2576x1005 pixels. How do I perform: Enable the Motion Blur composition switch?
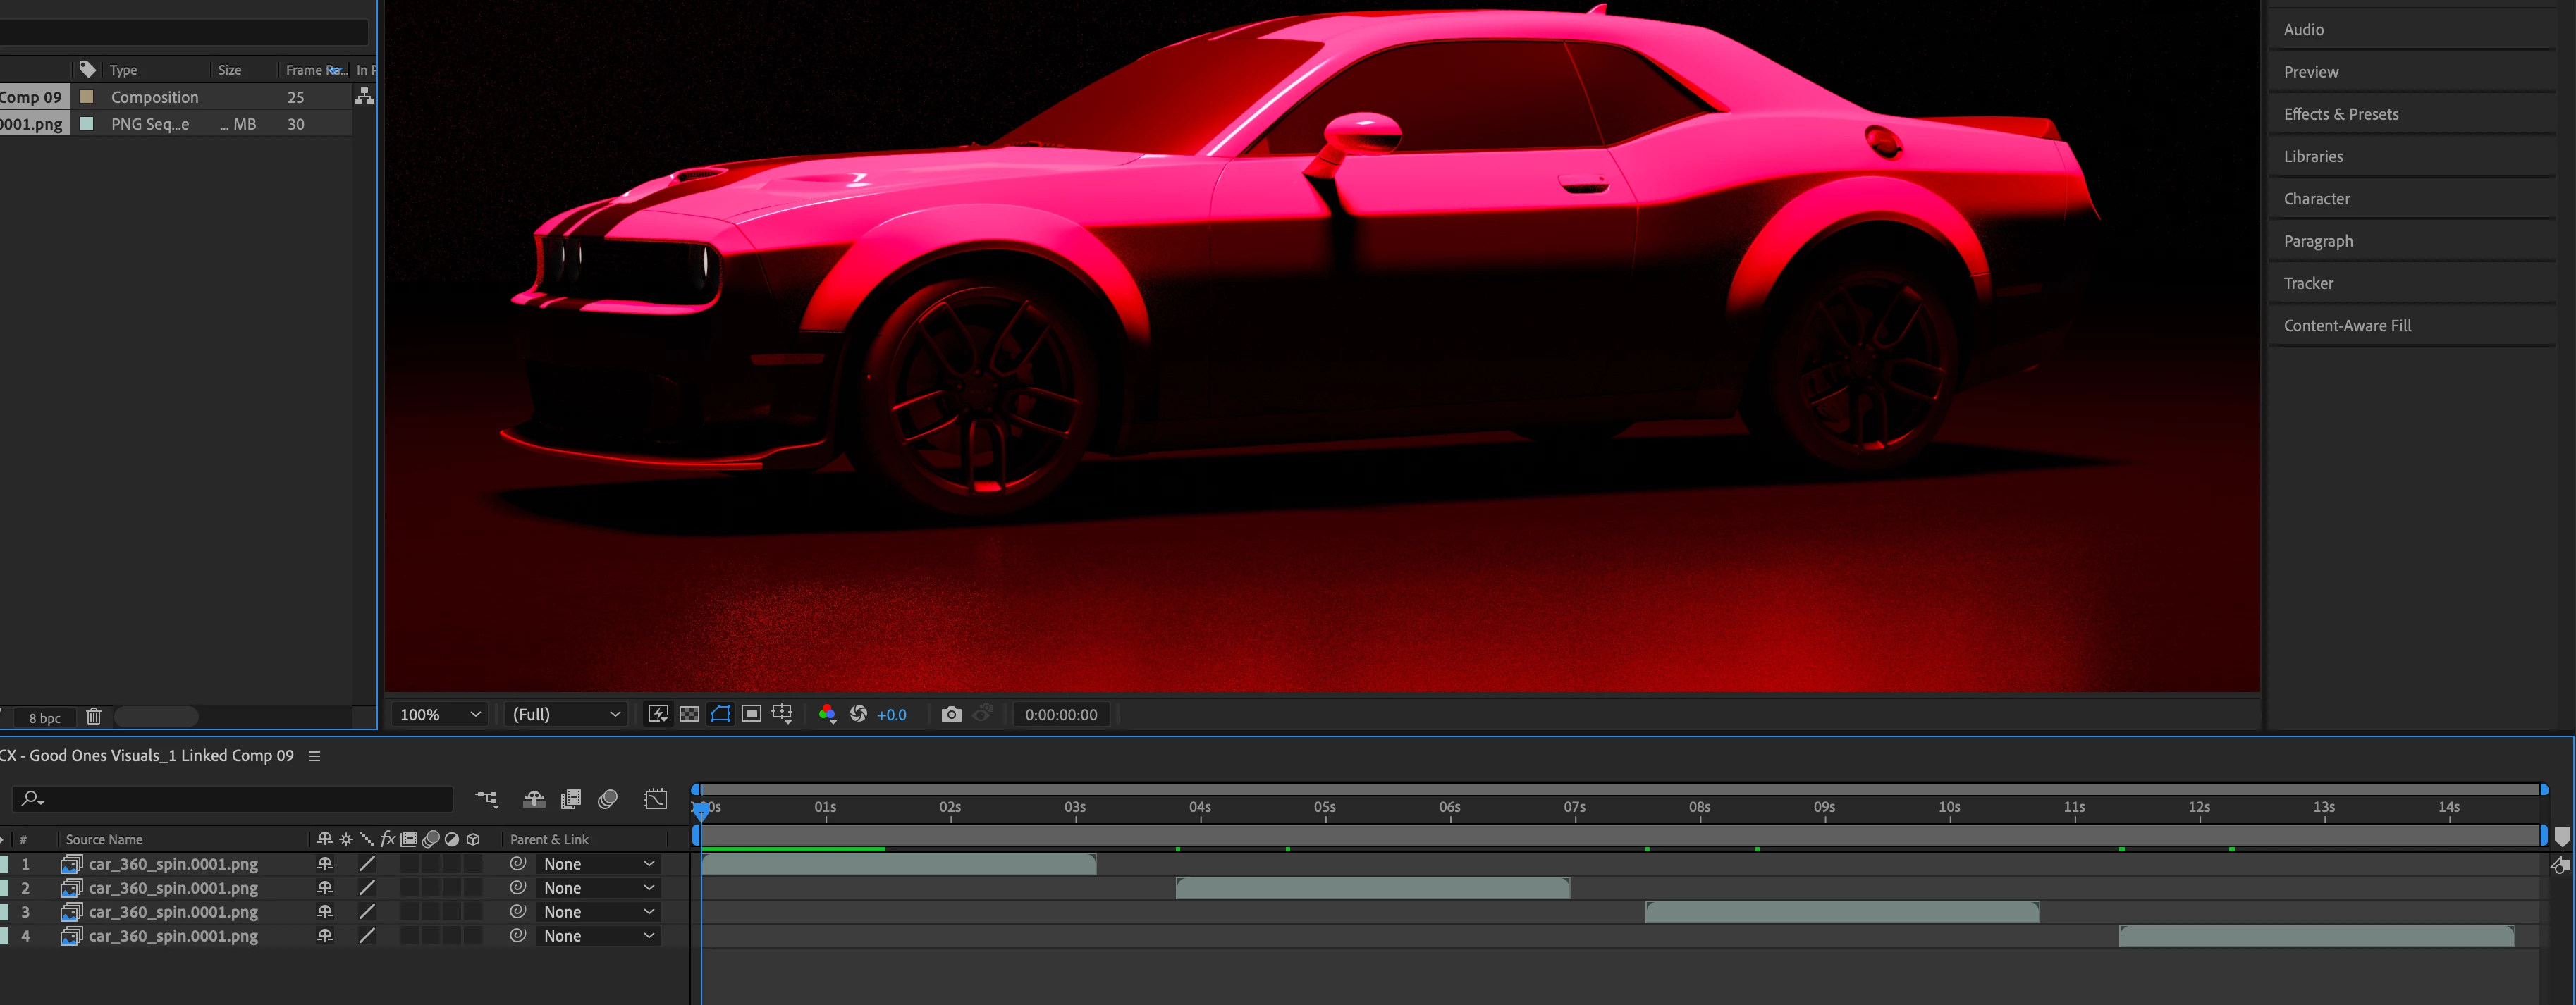tap(607, 799)
